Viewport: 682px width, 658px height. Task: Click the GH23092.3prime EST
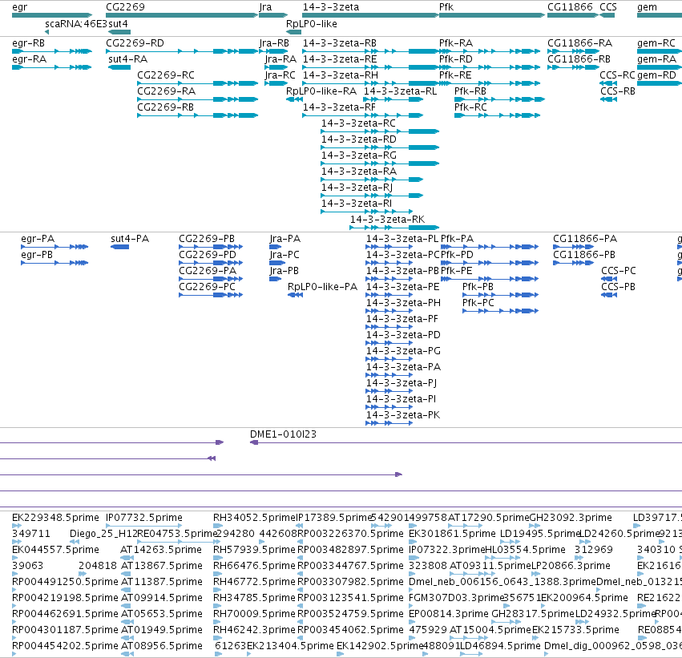pos(535,526)
